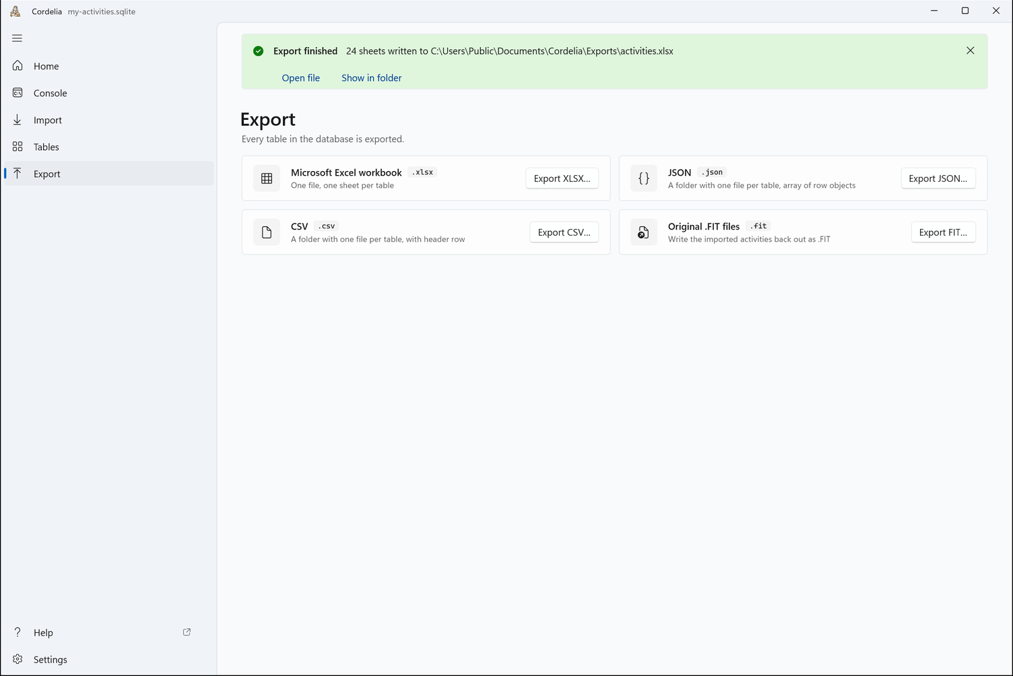Go to the Import page
Image resolution: width=1013 pixels, height=676 pixels.
point(108,120)
